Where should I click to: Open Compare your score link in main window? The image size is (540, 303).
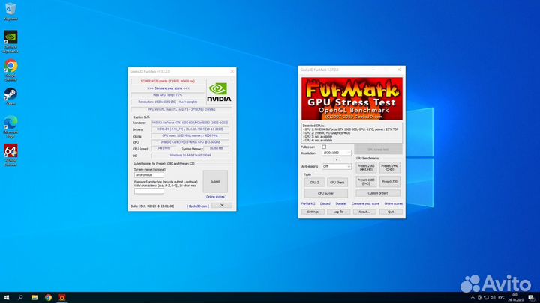(365, 203)
